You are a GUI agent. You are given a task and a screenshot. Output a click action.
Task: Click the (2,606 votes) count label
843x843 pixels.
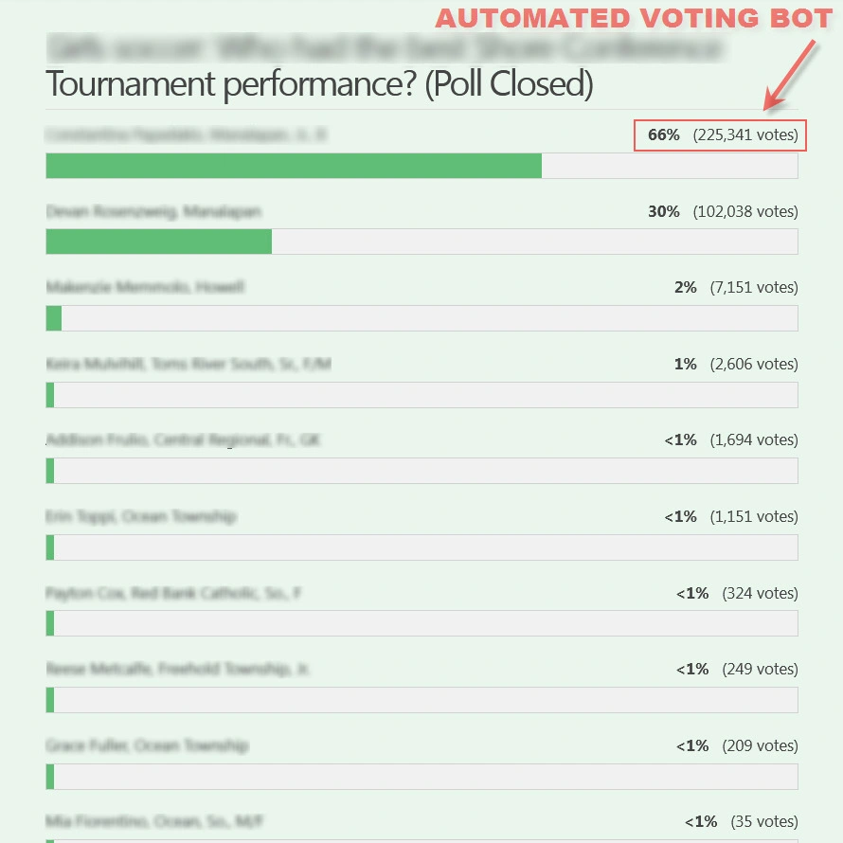[753, 364]
